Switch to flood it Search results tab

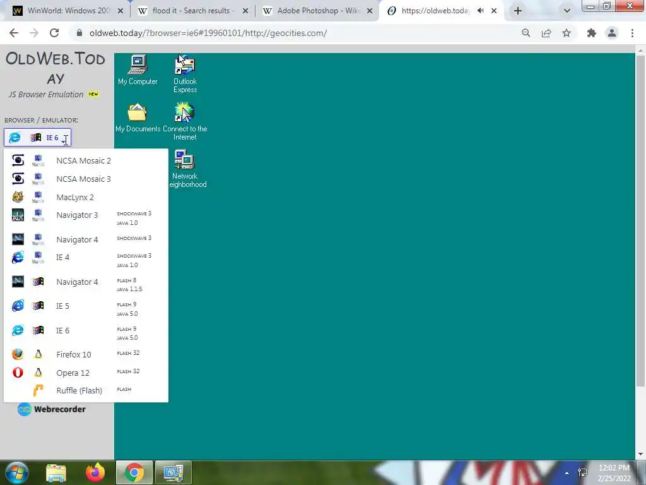193,11
